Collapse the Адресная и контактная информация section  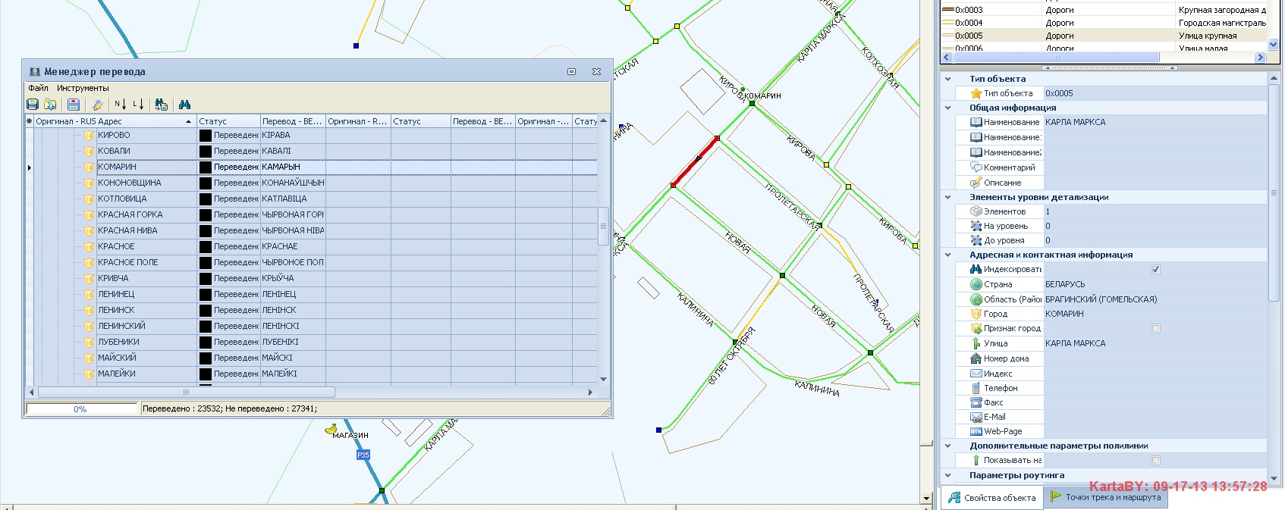point(947,255)
